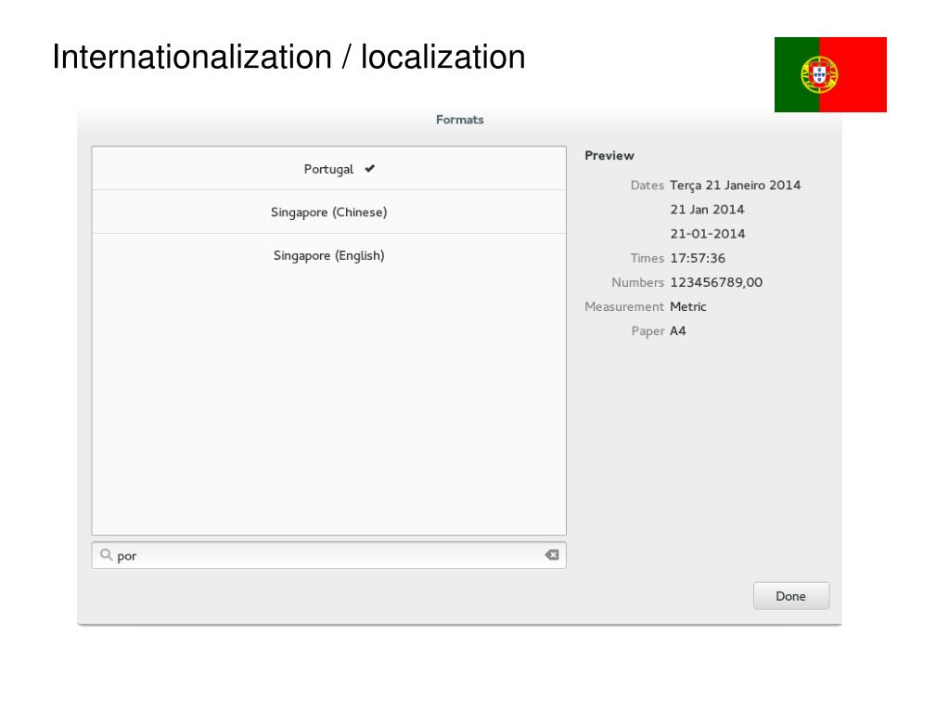Click the Dates label in preview
Viewport: 949px width, 712px height.
click(x=647, y=186)
